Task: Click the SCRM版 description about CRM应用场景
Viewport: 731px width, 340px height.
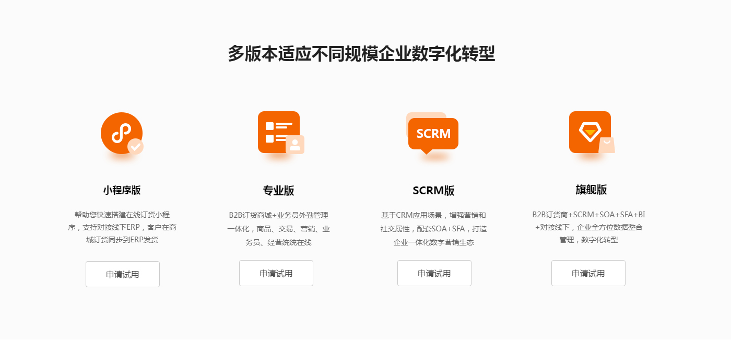Action: pyautogui.click(x=433, y=229)
